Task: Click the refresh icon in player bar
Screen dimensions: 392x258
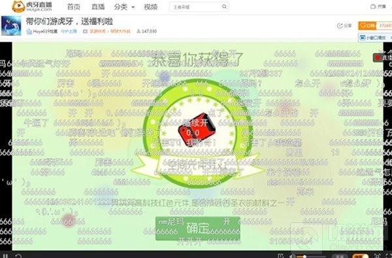Action: [x=18, y=256]
